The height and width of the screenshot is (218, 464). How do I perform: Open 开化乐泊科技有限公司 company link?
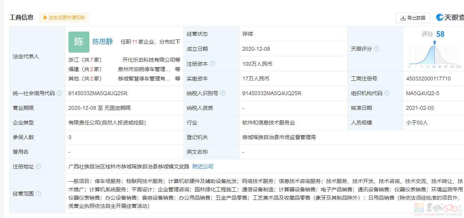pyautogui.click(x=148, y=60)
